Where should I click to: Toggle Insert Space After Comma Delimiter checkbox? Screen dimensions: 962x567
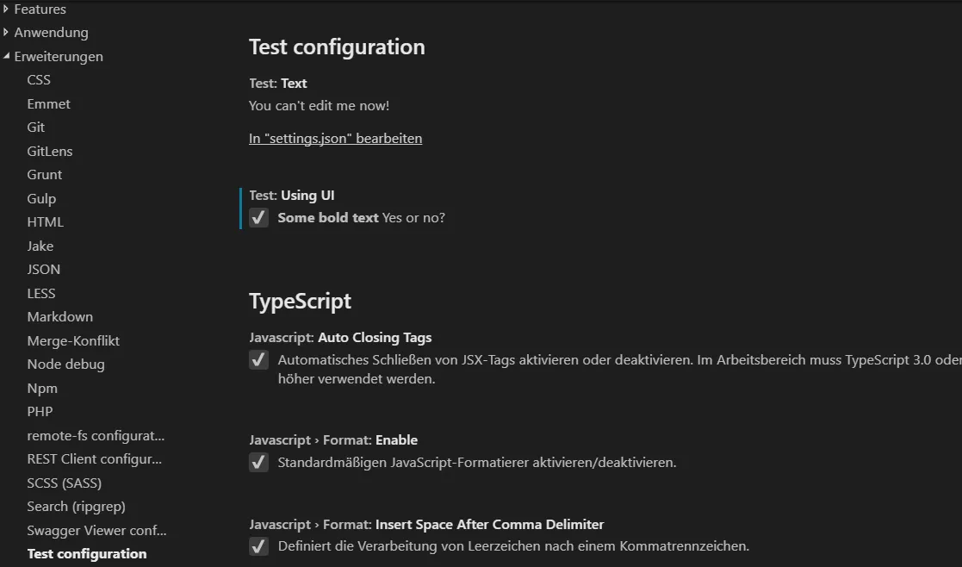(258, 546)
